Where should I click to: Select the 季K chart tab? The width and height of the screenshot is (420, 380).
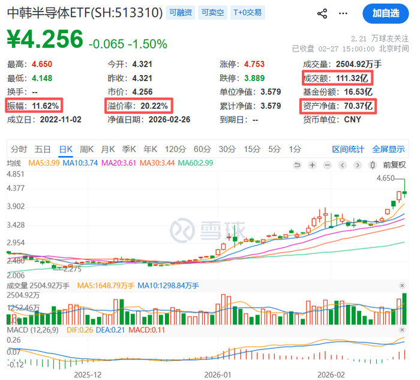tap(129, 149)
